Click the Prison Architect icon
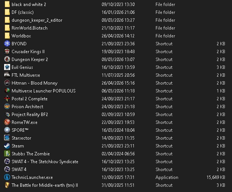Viewport: 232px width, 192px height. pyautogui.click(x=7, y=106)
